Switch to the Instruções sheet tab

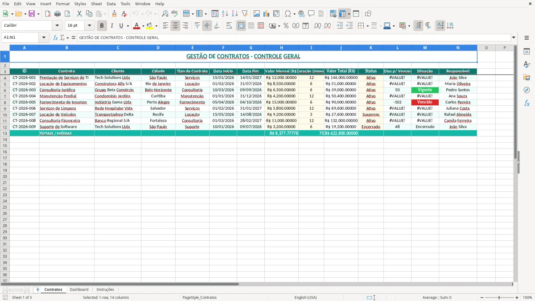click(105, 289)
